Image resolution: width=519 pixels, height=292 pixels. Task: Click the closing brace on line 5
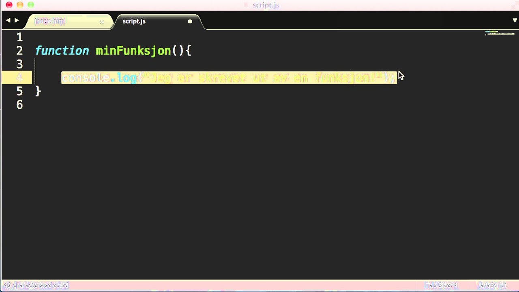point(38,91)
